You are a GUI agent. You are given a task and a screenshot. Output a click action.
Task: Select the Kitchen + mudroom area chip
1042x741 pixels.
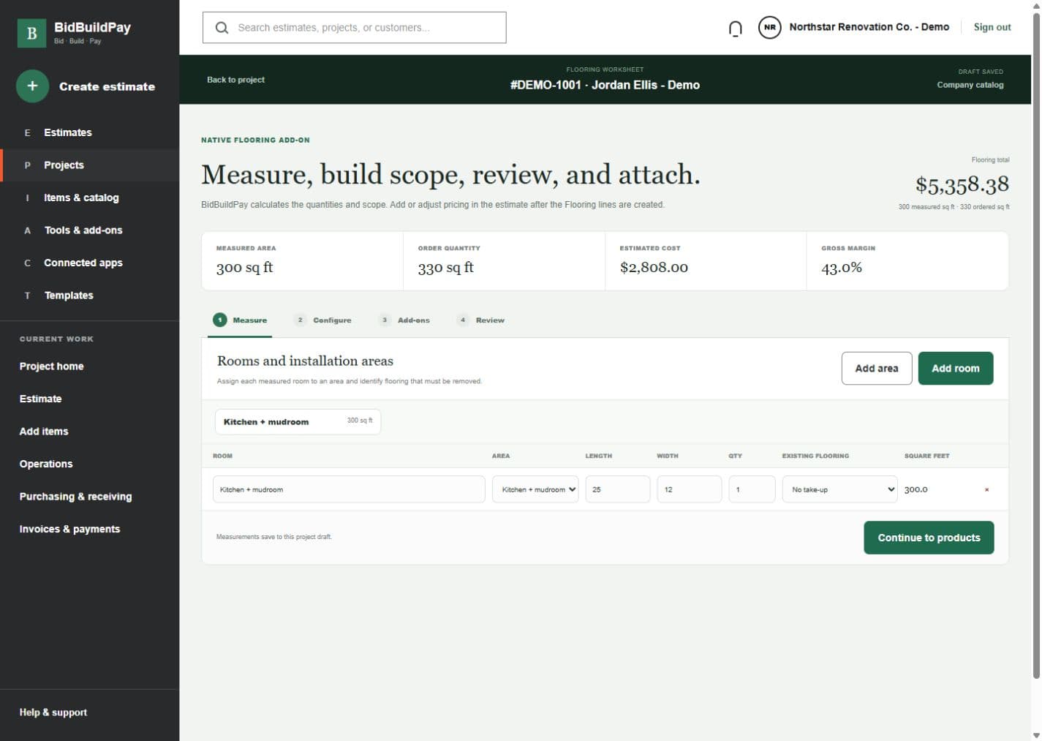coord(298,421)
